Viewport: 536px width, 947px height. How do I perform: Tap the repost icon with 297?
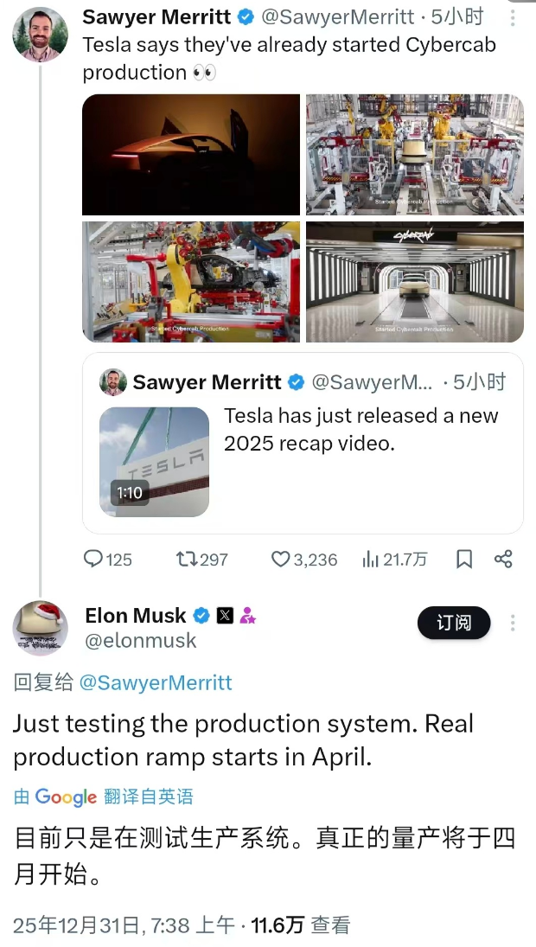pos(186,560)
